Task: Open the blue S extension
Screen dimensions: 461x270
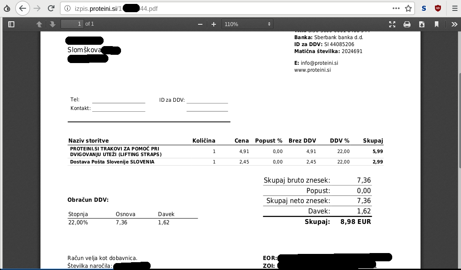Action: [x=424, y=8]
